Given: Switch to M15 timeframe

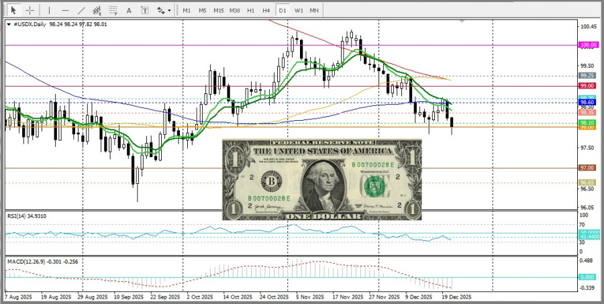Looking at the screenshot, I should point(218,10).
